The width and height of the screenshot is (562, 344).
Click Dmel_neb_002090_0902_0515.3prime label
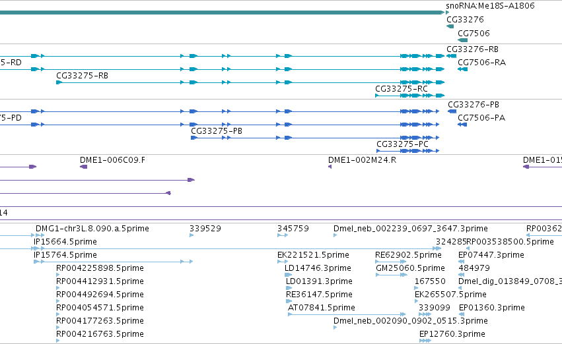tap(410, 321)
